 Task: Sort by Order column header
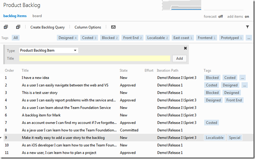(x=9, y=71)
